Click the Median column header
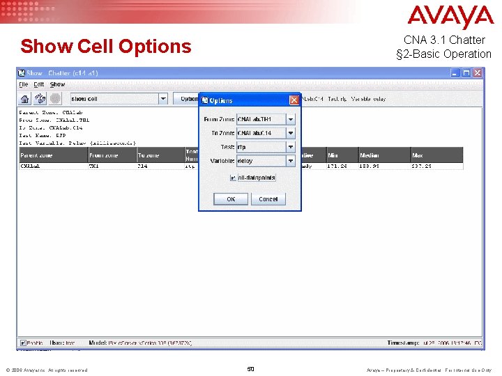This screenshot has height=376, width=502. (x=384, y=155)
